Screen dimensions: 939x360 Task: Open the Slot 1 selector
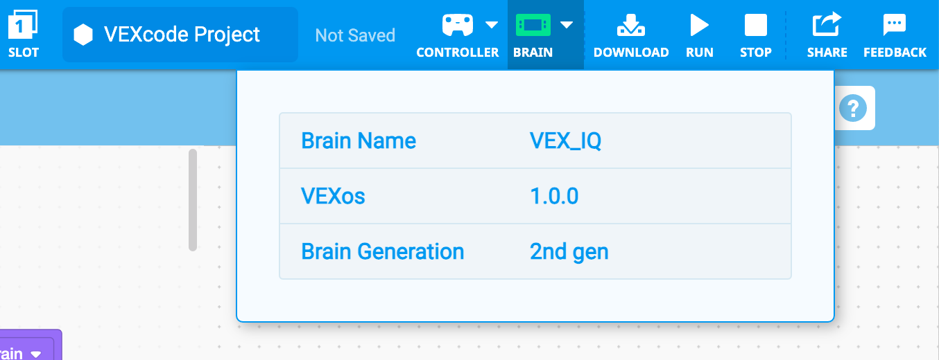24,34
